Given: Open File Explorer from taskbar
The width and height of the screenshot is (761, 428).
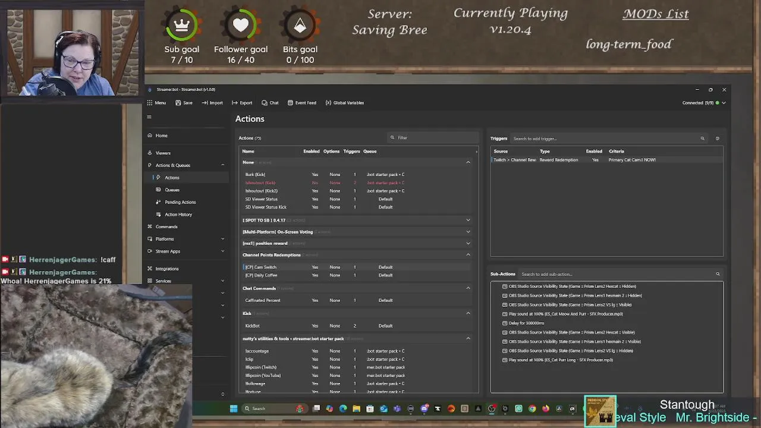Looking at the screenshot, I should [356, 408].
